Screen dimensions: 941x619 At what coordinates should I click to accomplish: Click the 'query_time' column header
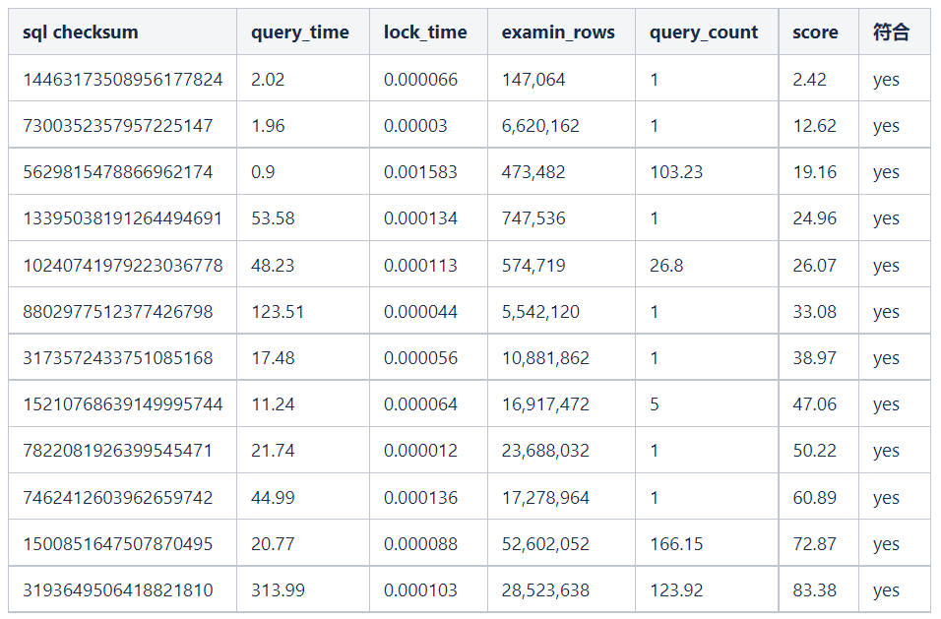pos(300,31)
